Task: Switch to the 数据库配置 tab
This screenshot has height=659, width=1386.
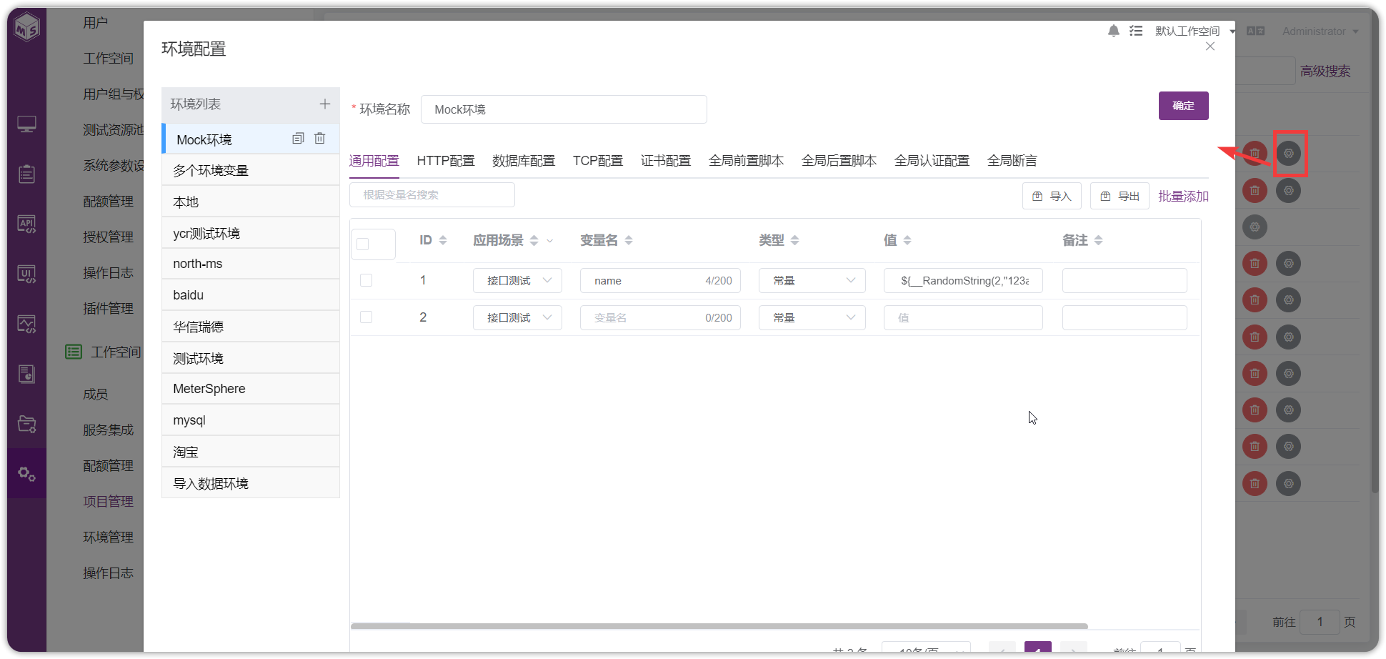Action: coord(524,161)
